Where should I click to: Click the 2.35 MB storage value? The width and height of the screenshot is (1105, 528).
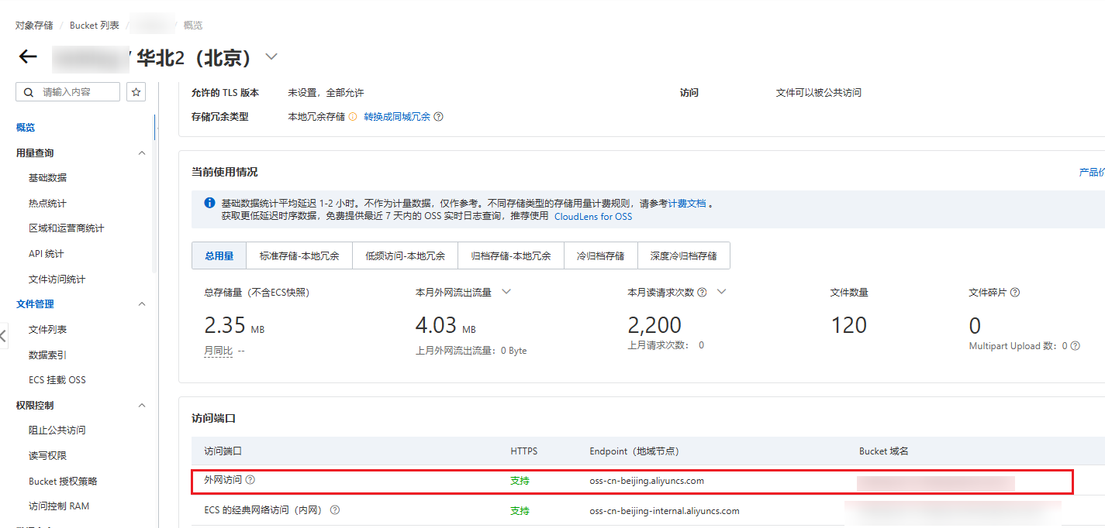pyautogui.click(x=233, y=325)
